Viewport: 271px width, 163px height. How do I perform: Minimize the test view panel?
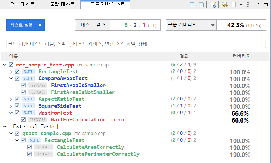point(257,3)
